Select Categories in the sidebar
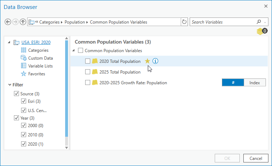272x166 pixels. click(38, 50)
